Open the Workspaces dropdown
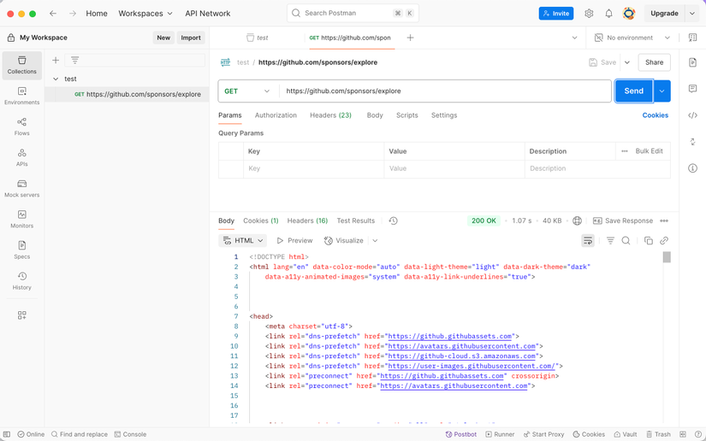706x441 pixels. tap(145, 14)
